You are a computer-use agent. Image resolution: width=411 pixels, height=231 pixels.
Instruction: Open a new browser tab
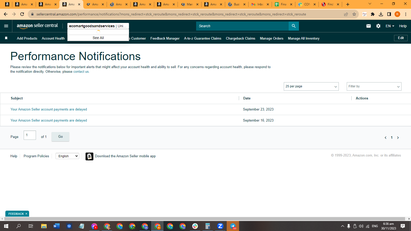click(348, 4)
